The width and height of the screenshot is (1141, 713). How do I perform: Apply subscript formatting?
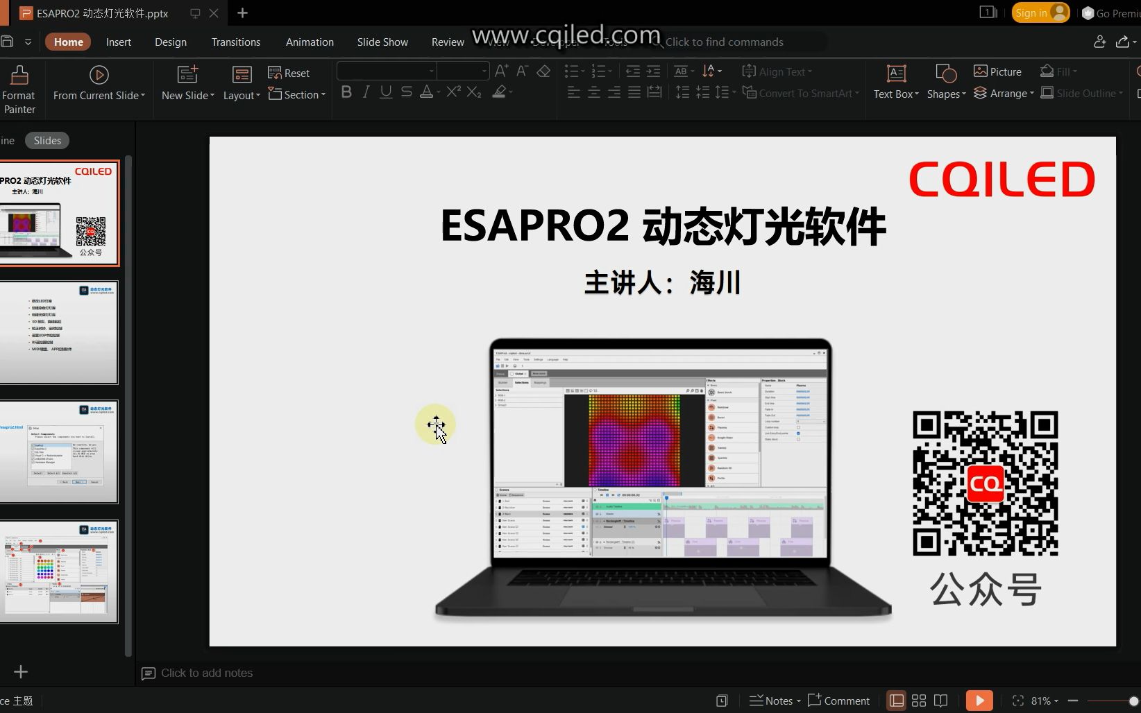[474, 92]
